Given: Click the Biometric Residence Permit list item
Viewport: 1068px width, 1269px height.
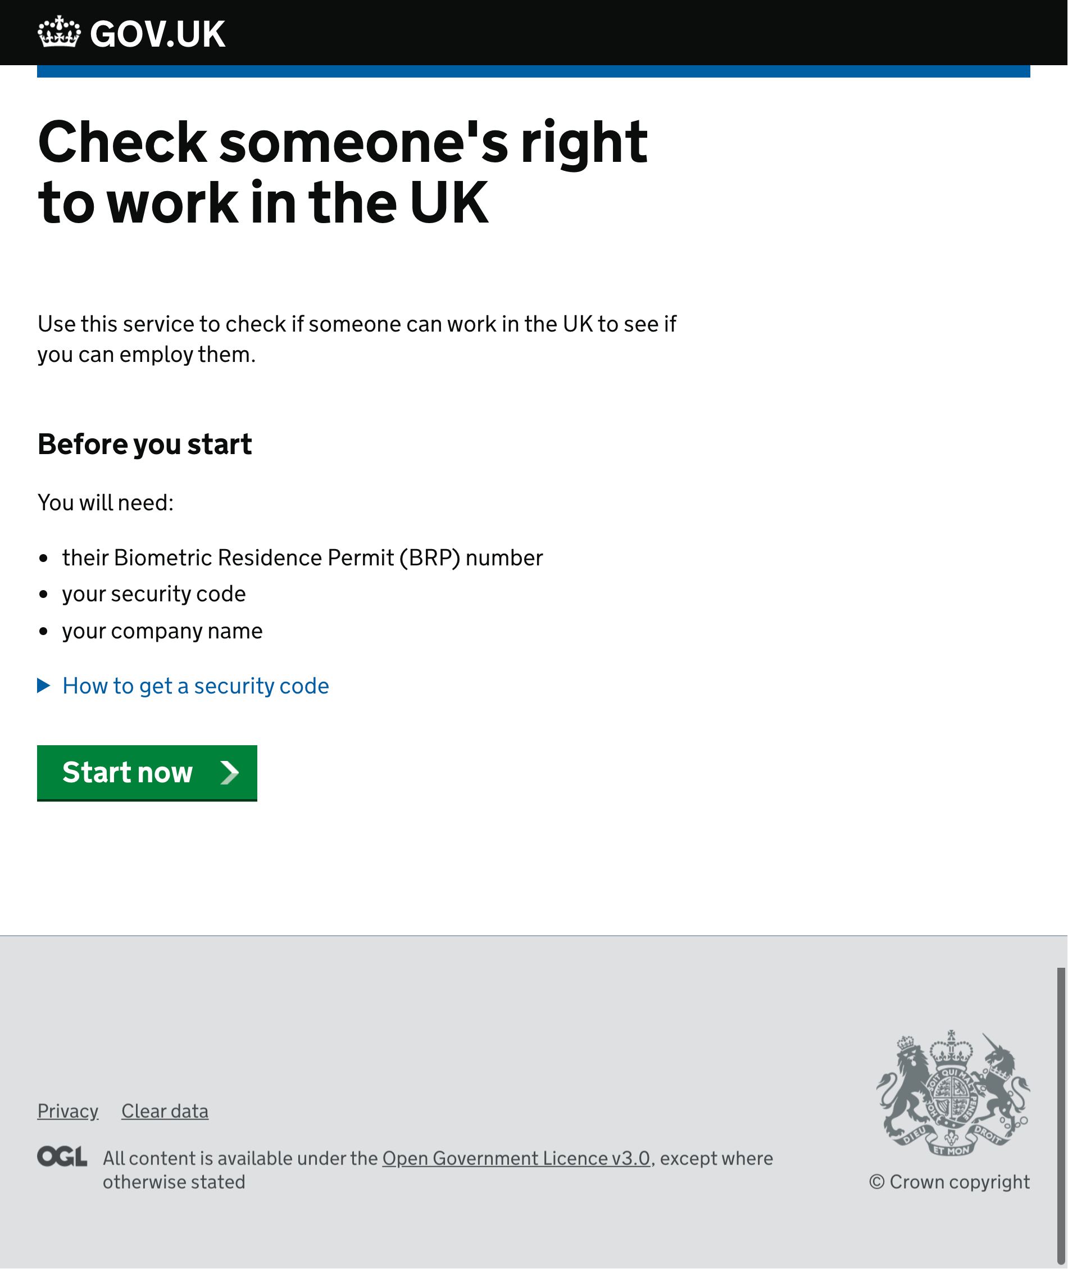Looking at the screenshot, I should coord(302,558).
